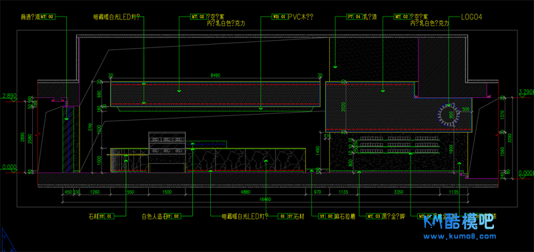Viewport: 534px width, 252px height.
Task: Open the www.kumo8.com watermark link
Action: (460, 237)
